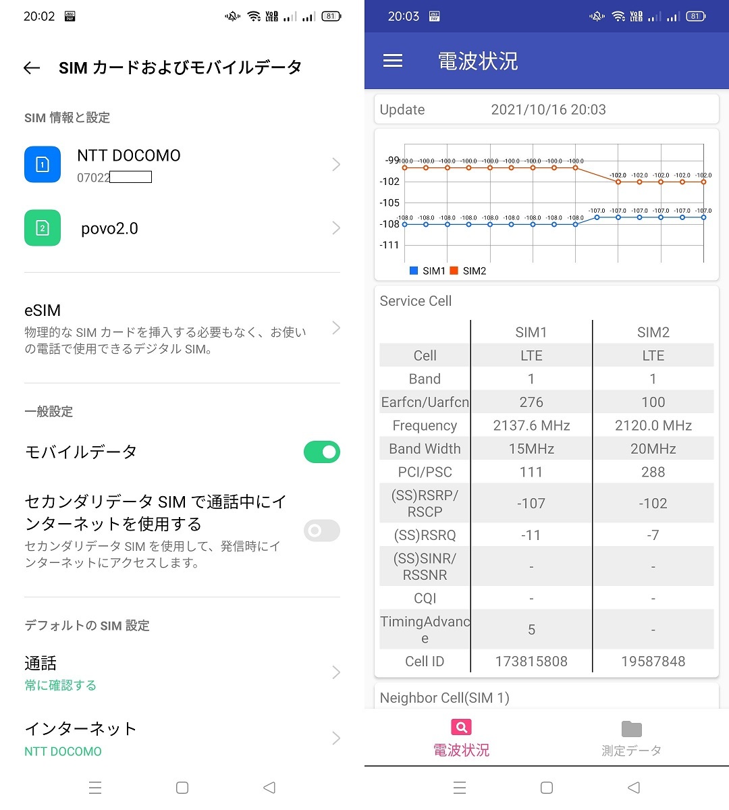This screenshot has width=729, height=810.
Task: Open インターネット default SIM chevron
Action: click(x=336, y=738)
